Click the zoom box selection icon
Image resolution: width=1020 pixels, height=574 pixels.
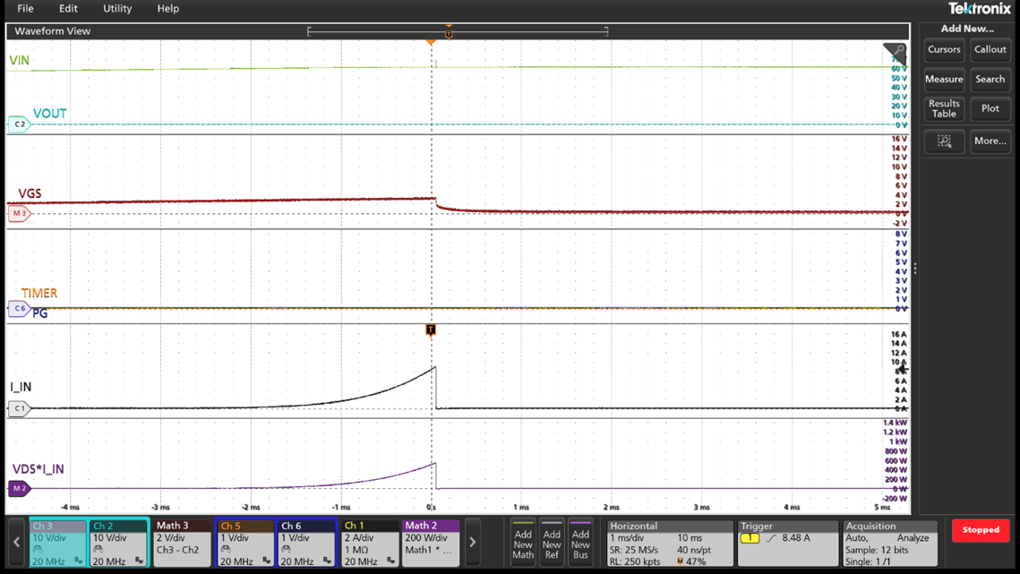click(944, 141)
